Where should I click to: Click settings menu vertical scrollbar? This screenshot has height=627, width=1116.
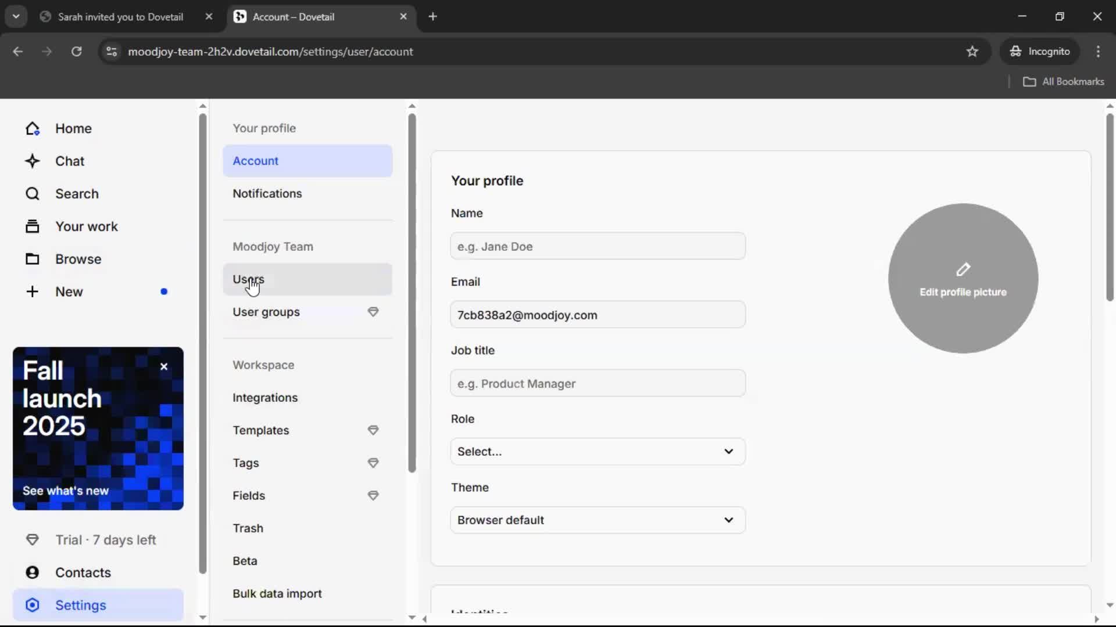click(412, 290)
